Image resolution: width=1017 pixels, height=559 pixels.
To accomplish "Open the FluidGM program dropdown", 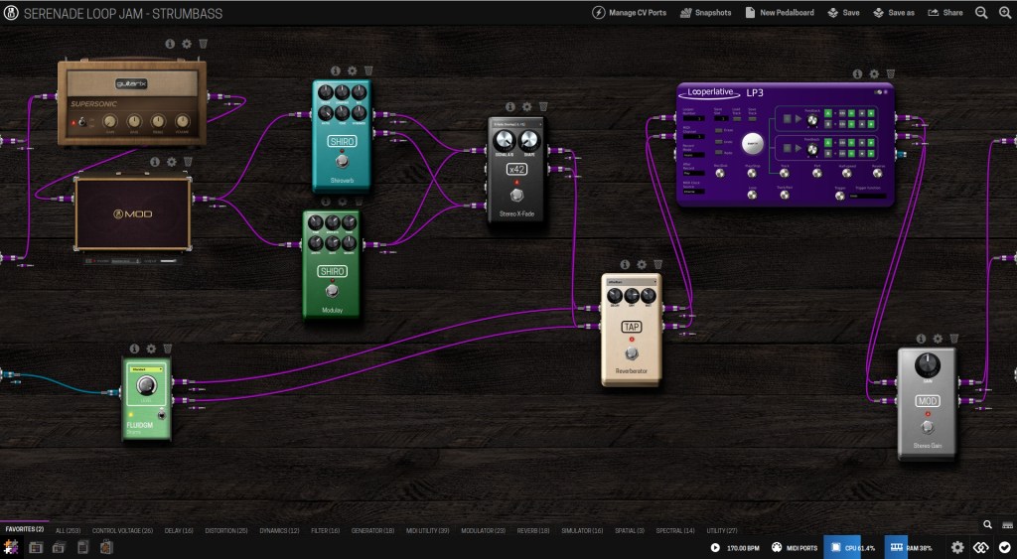I will (147, 369).
